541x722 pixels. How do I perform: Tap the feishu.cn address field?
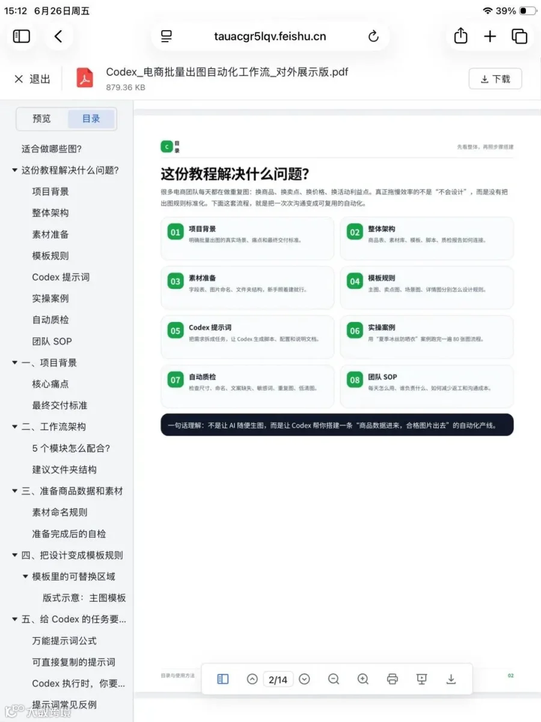pyautogui.click(x=270, y=37)
